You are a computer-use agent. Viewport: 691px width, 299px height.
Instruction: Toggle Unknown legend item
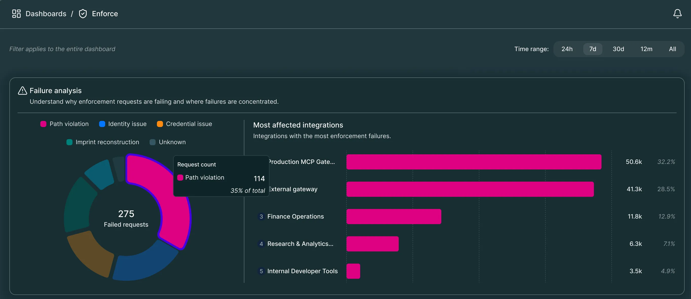pos(168,142)
